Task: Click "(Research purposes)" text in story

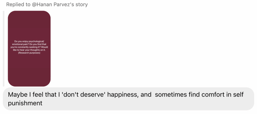Action: (29, 53)
